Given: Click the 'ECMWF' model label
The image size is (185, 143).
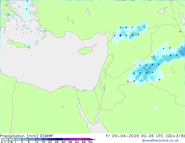Looking at the screenshot, I should pyautogui.click(x=47, y=136).
